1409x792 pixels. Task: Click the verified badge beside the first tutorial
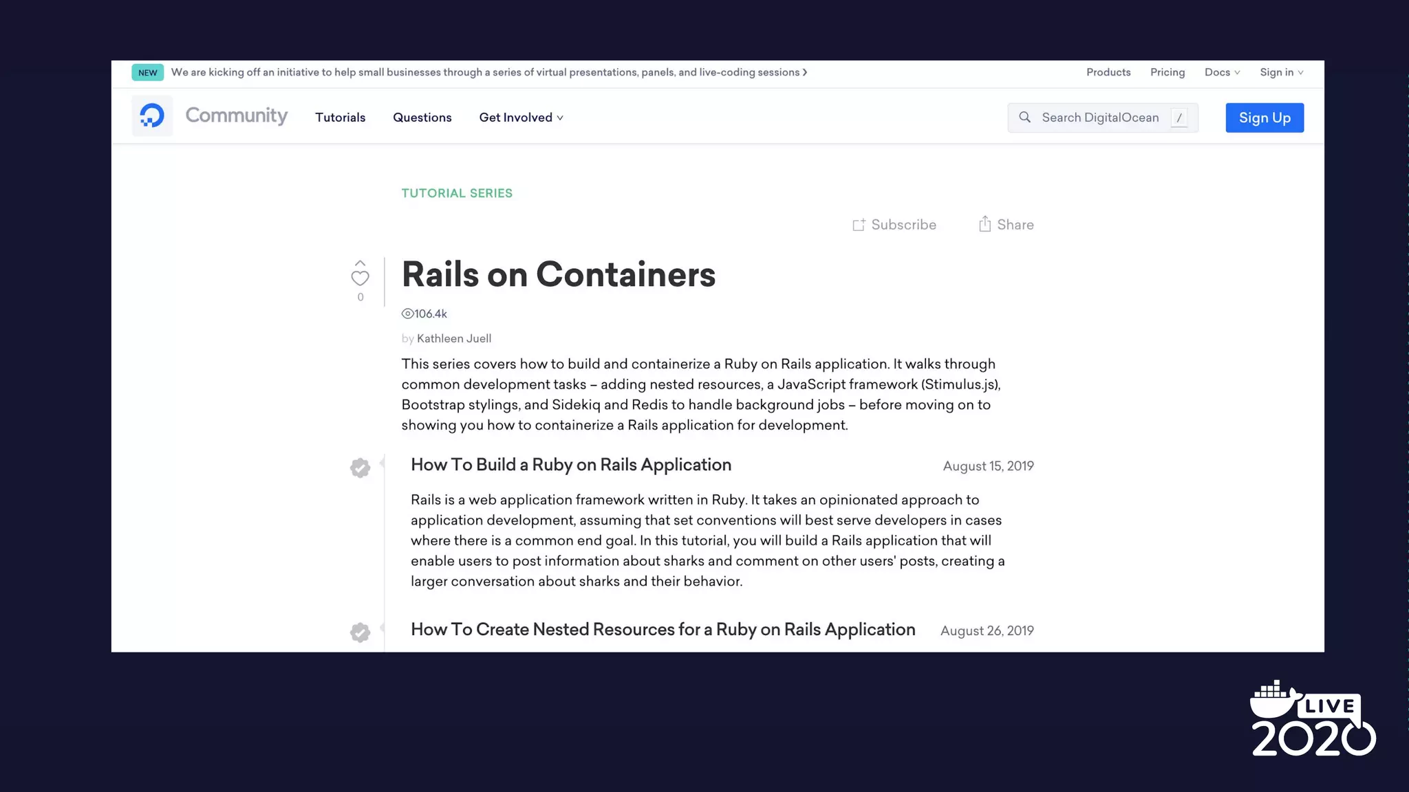(360, 467)
